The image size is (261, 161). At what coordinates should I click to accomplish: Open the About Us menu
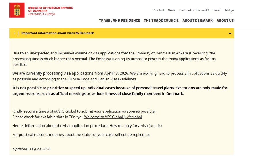pyautogui.click(x=225, y=21)
